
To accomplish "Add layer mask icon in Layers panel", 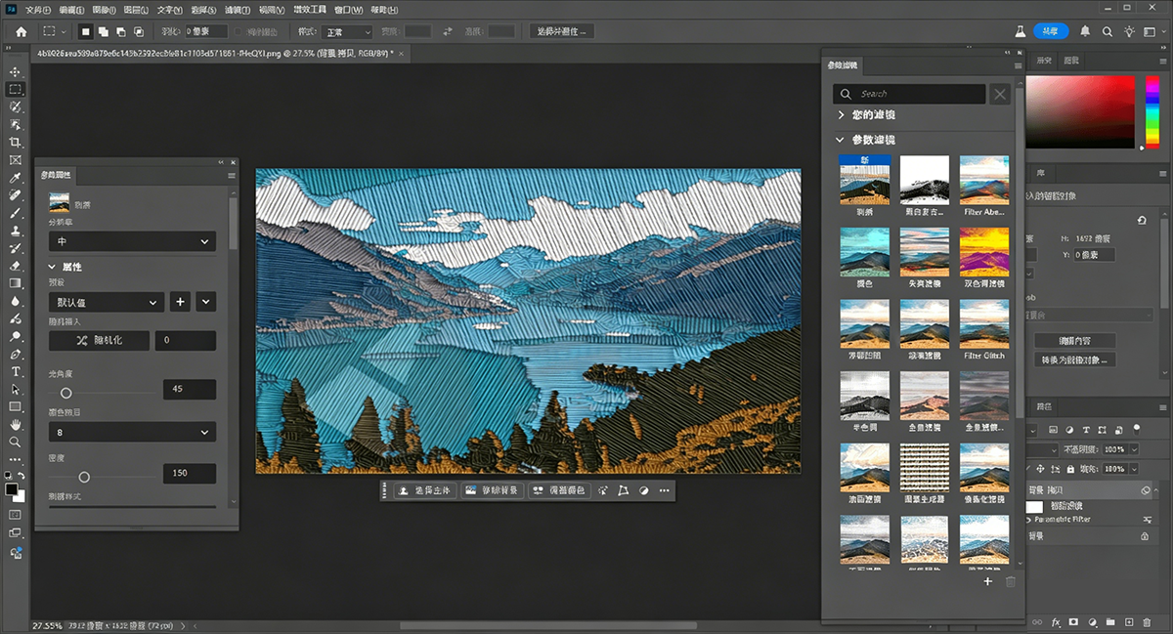I will point(1073,621).
